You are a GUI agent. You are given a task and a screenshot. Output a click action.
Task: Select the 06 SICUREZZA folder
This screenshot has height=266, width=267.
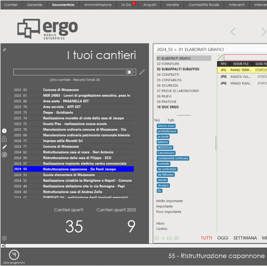pyautogui.click(x=168, y=85)
